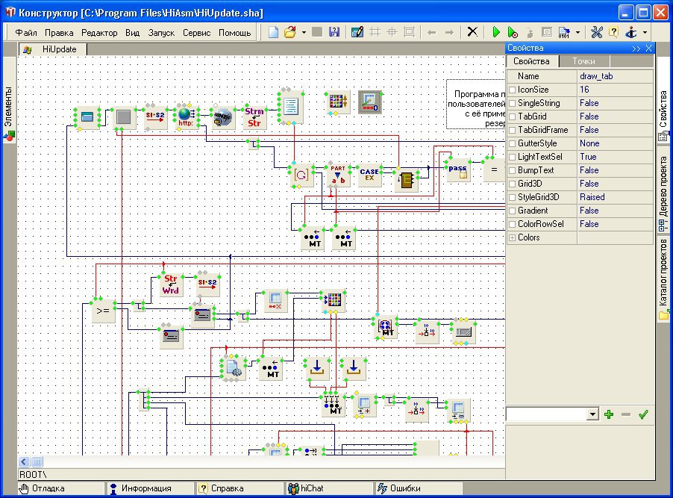Open the Информация bottom panel
Image resolution: width=673 pixels, height=498 pixels.
[151, 488]
